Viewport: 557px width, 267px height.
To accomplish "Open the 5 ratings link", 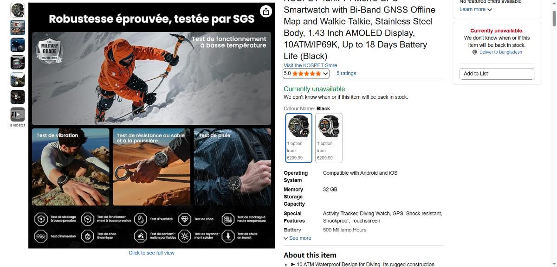I will [x=346, y=73].
